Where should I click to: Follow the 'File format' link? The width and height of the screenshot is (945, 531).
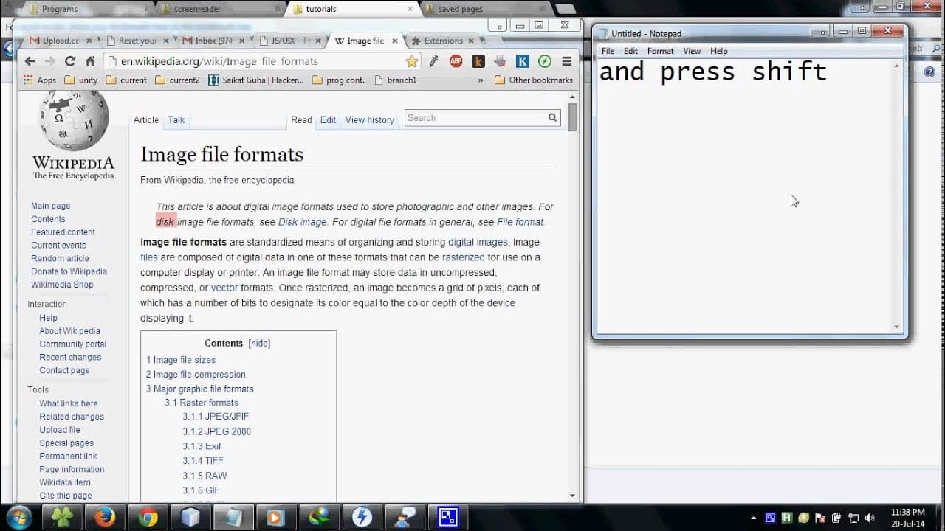point(520,222)
